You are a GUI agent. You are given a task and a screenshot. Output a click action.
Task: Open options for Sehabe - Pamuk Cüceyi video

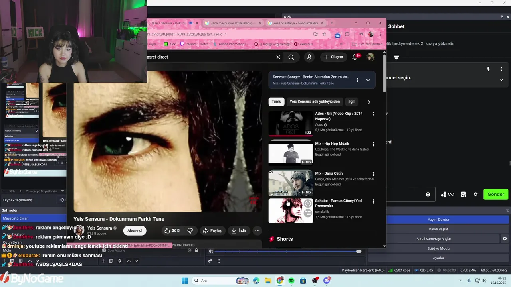[x=373, y=201]
